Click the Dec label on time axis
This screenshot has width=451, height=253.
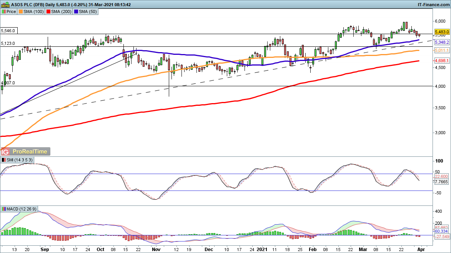tap(209, 249)
